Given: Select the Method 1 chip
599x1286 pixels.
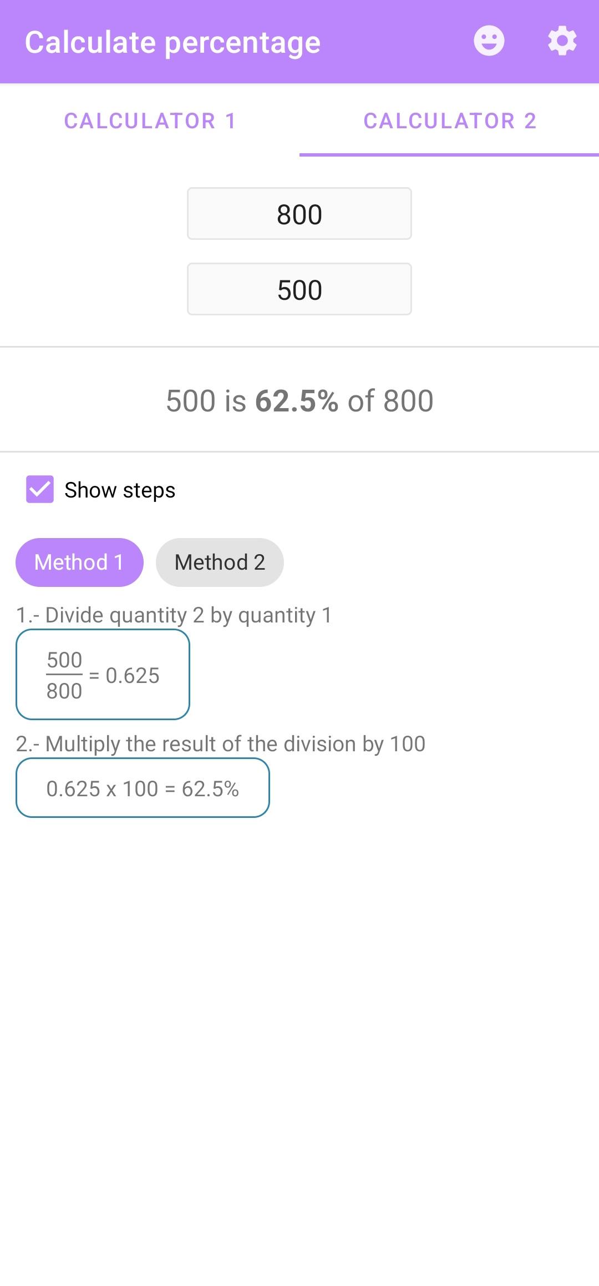Looking at the screenshot, I should point(79,562).
